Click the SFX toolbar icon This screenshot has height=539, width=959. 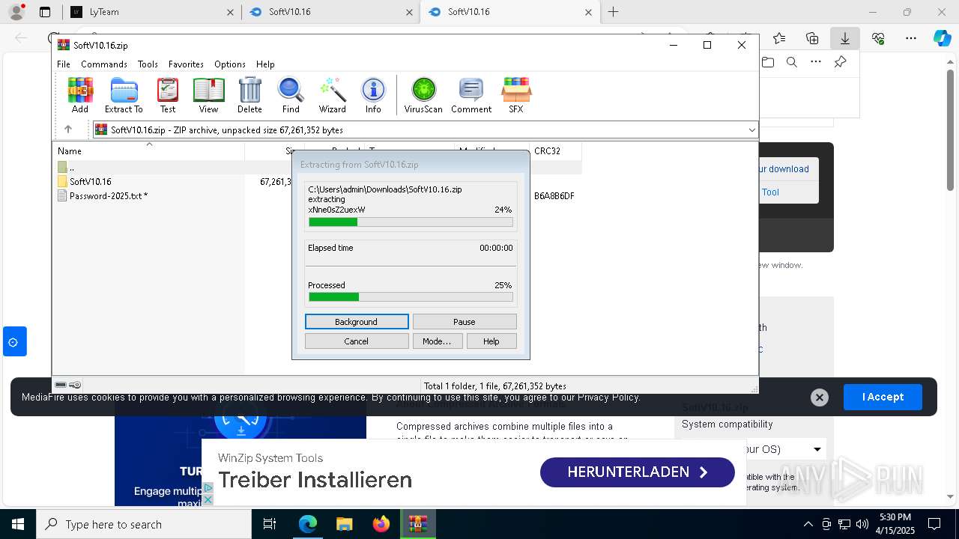(x=516, y=95)
